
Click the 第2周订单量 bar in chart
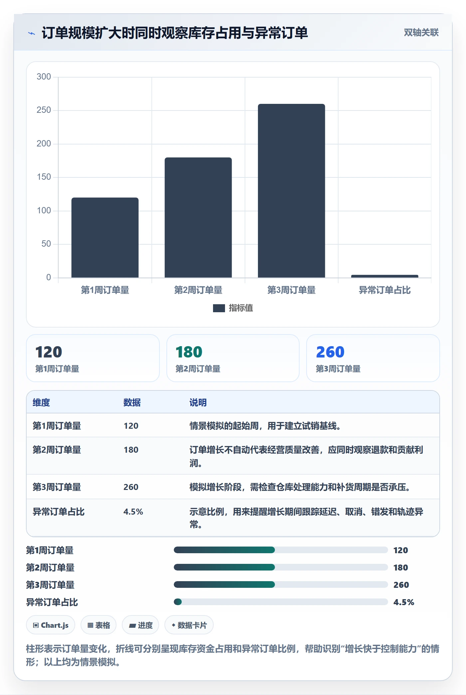click(x=198, y=218)
